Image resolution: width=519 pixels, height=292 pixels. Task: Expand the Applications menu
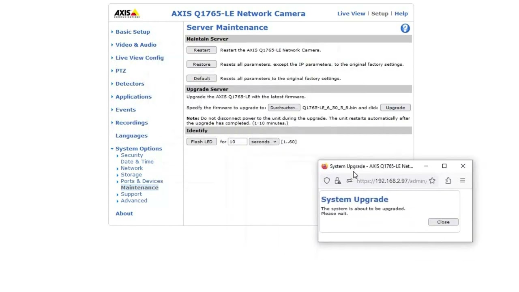(133, 97)
